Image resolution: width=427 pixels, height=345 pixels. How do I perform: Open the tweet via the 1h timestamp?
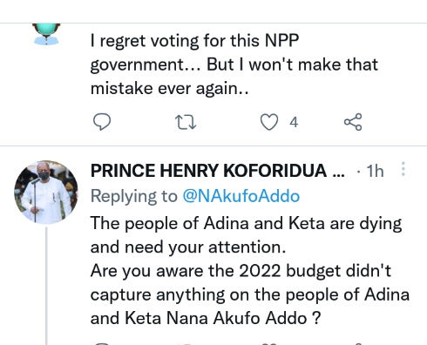375,171
